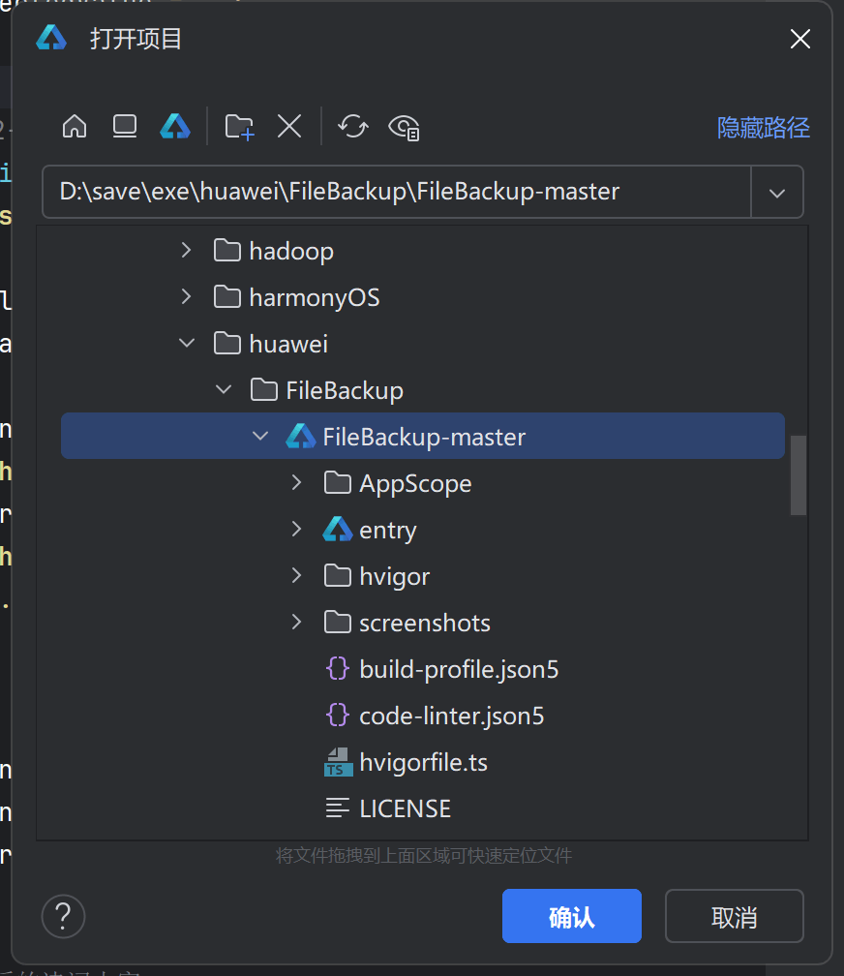Click the project path input field
The height and width of the screenshot is (976, 844).
pos(397,192)
